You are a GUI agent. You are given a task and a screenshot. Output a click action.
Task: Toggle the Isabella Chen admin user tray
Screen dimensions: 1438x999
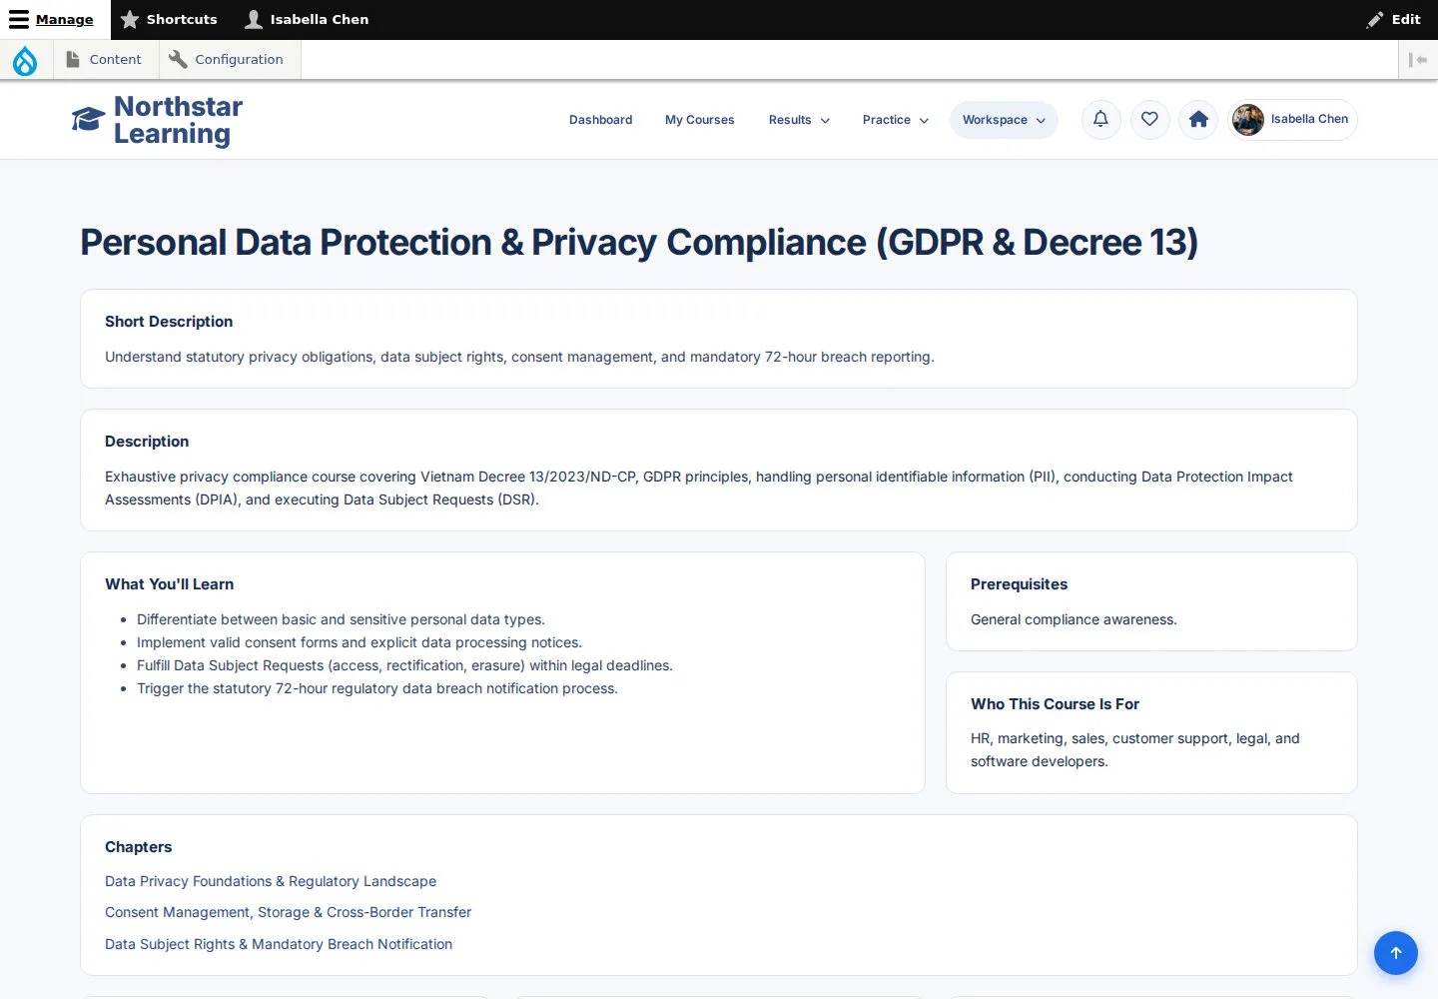coord(308,19)
